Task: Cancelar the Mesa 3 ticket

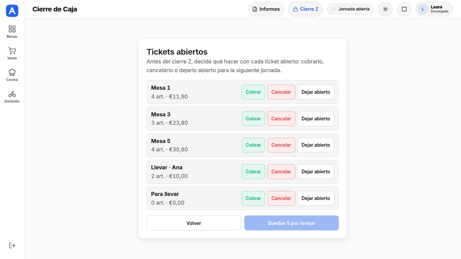Action: pos(281,119)
